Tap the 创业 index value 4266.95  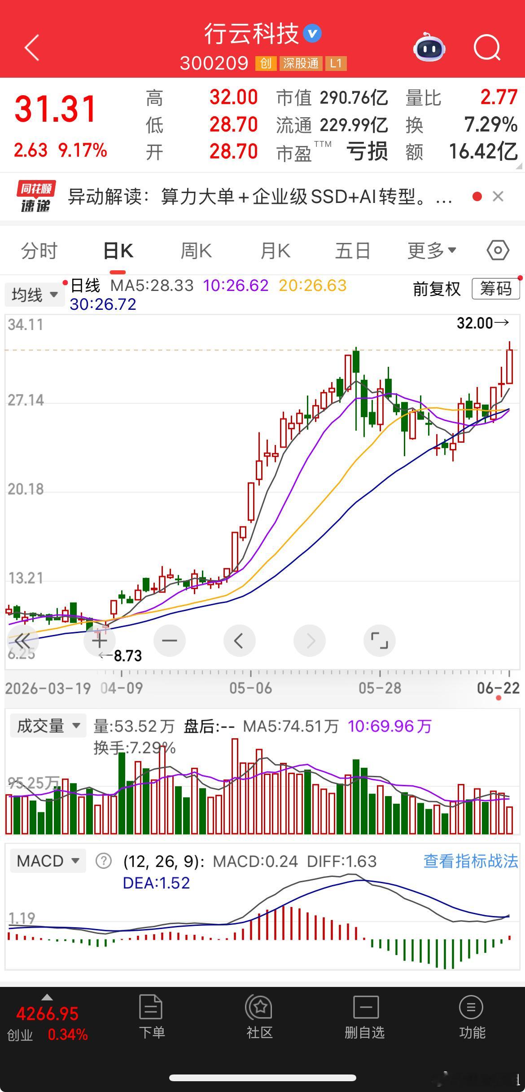47,1014
